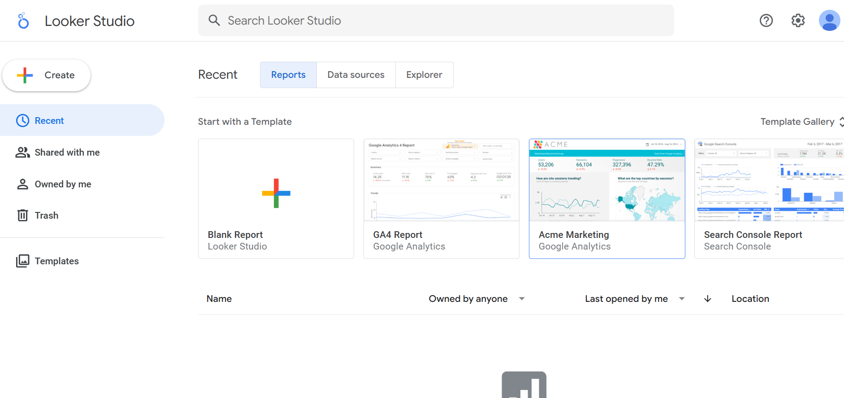
Task: Open the GA4 Report template thumbnail
Action: pos(441,180)
